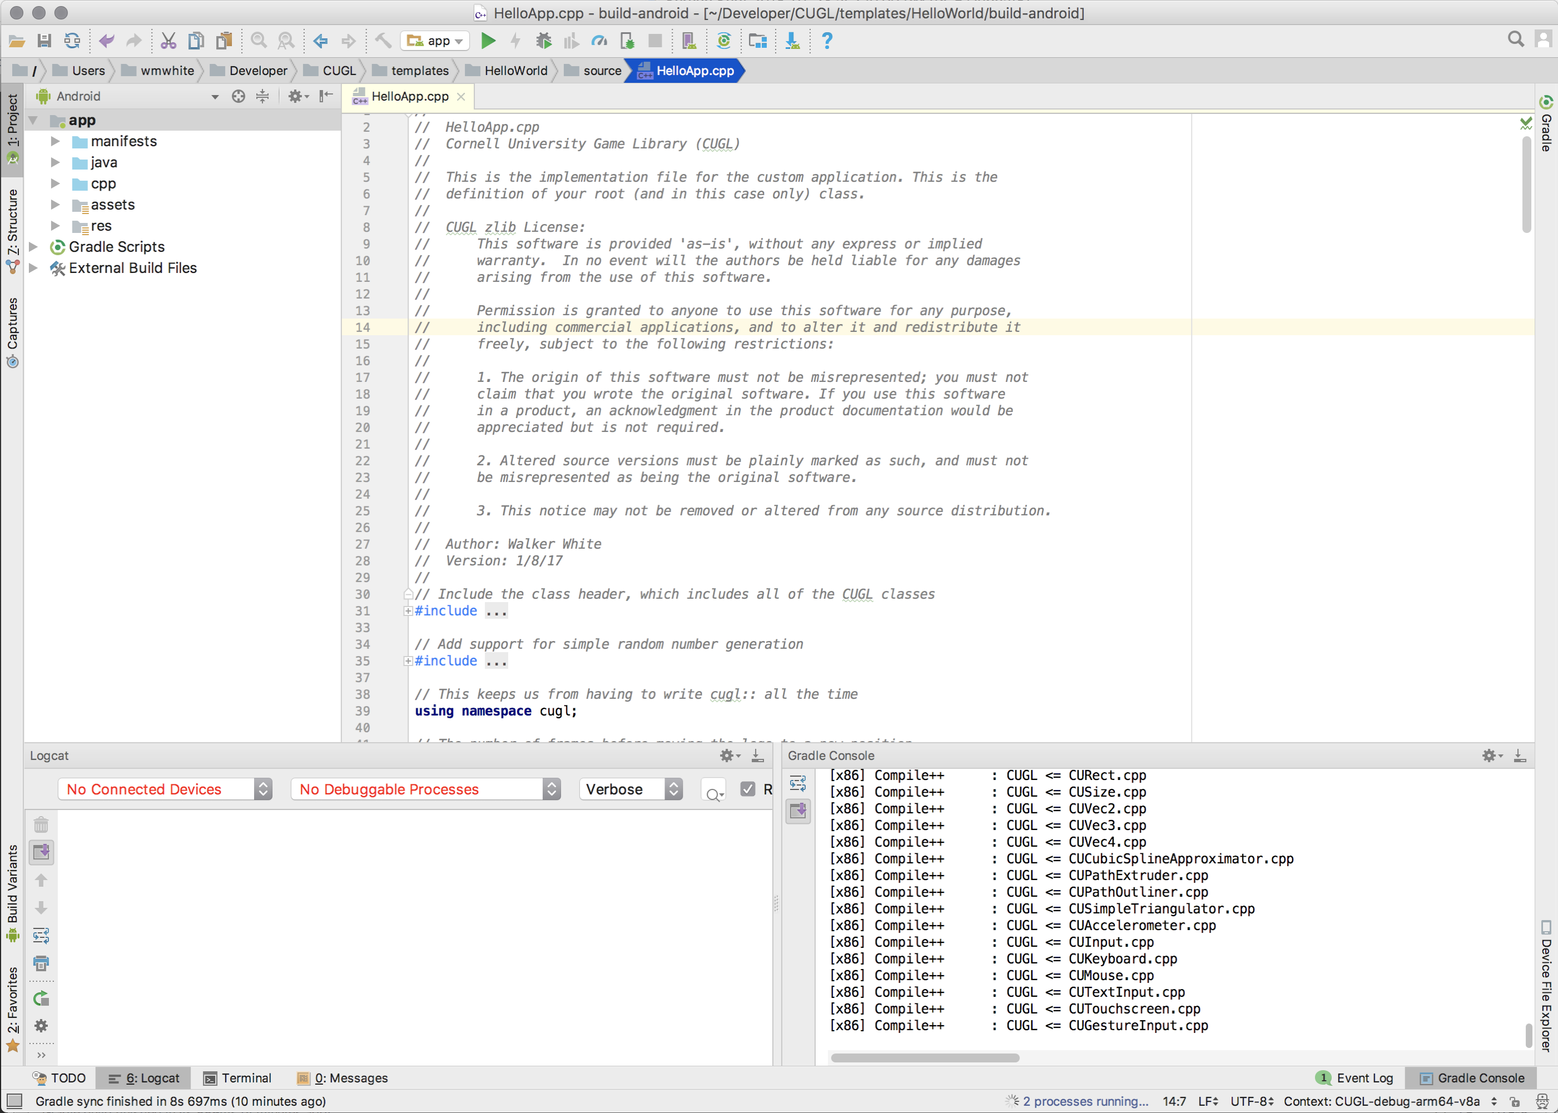This screenshot has height=1113, width=1558.
Task: Click the Clear logcat trash icon
Action: point(41,824)
